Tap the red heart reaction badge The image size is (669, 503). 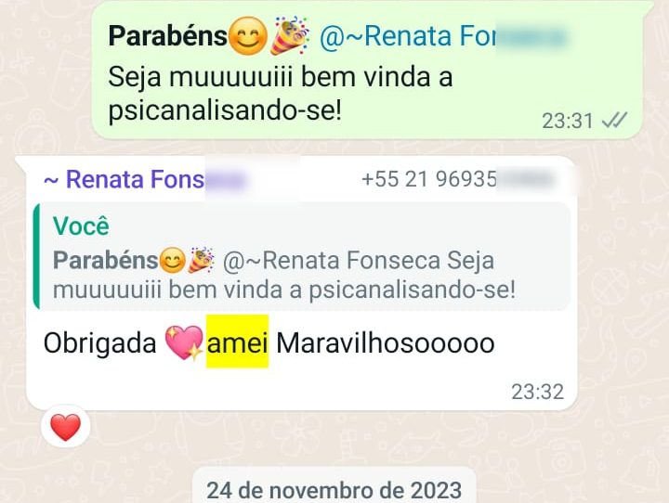pos(66,427)
